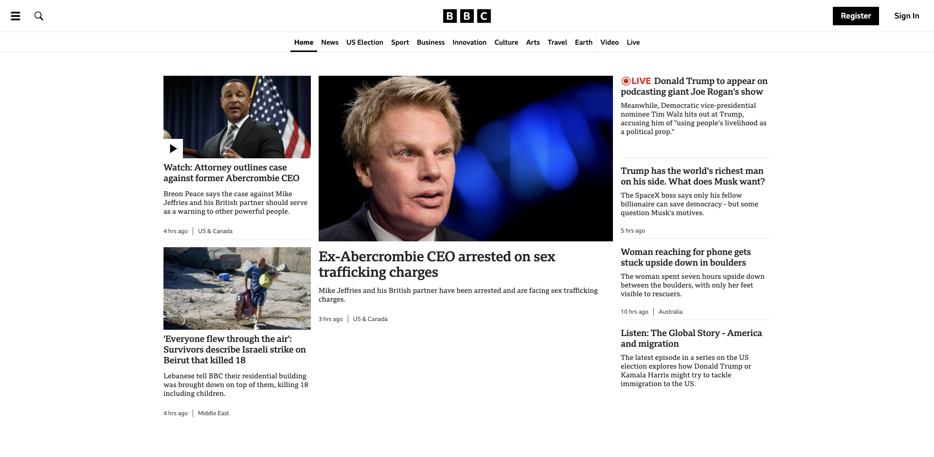Open the Ex-Abercrombie CEO arrested headline
Image resolution: width=934 pixels, height=457 pixels.
point(437,264)
